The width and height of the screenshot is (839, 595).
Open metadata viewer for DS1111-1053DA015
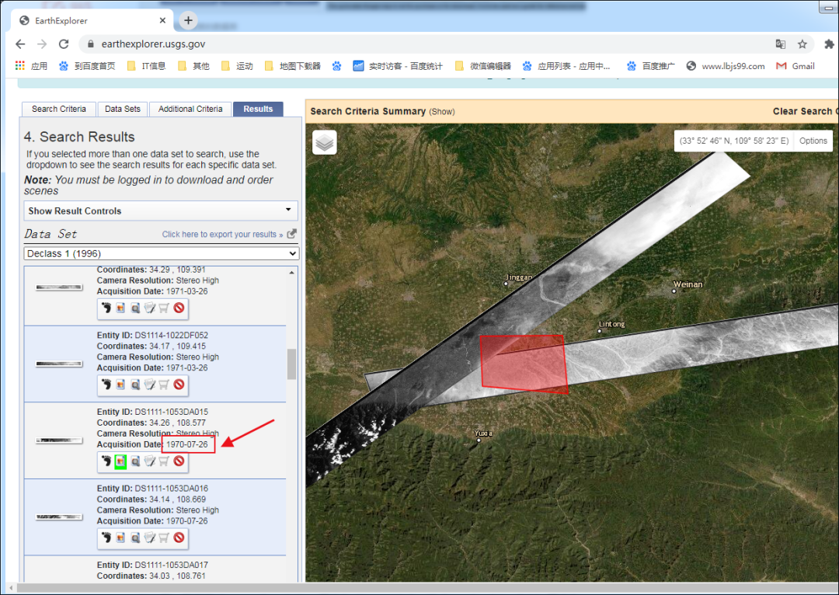point(135,461)
